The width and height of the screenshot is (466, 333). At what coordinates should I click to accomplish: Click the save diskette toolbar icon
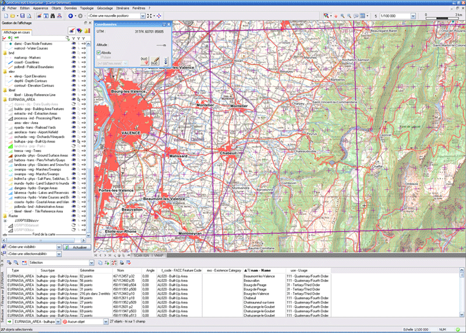coord(22,16)
